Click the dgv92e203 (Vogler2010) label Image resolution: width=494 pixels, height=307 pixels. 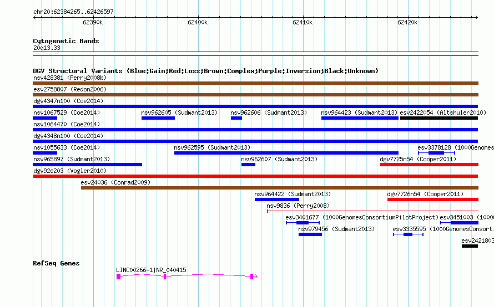click(70, 171)
